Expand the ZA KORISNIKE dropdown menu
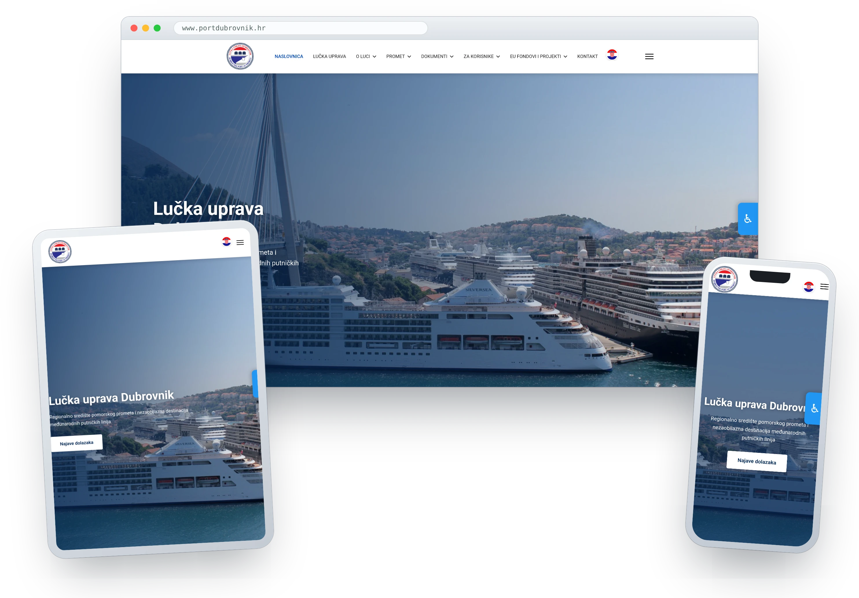The image size is (859, 598). tap(482, 56)
